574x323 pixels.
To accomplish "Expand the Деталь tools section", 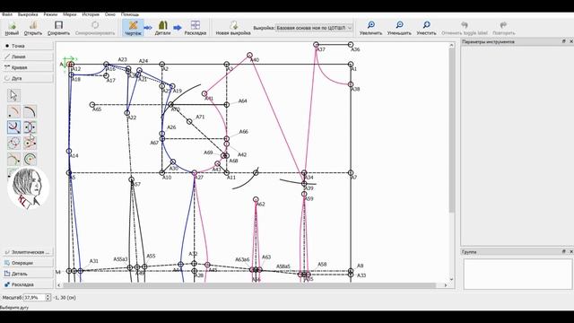I will (28, 274).
